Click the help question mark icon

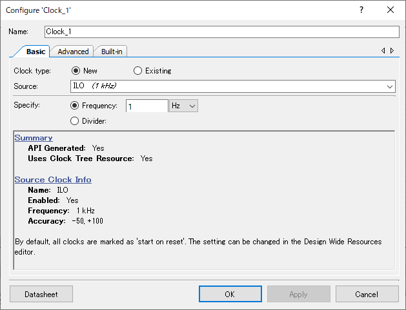pyautogui.click(x=361, y=10)
